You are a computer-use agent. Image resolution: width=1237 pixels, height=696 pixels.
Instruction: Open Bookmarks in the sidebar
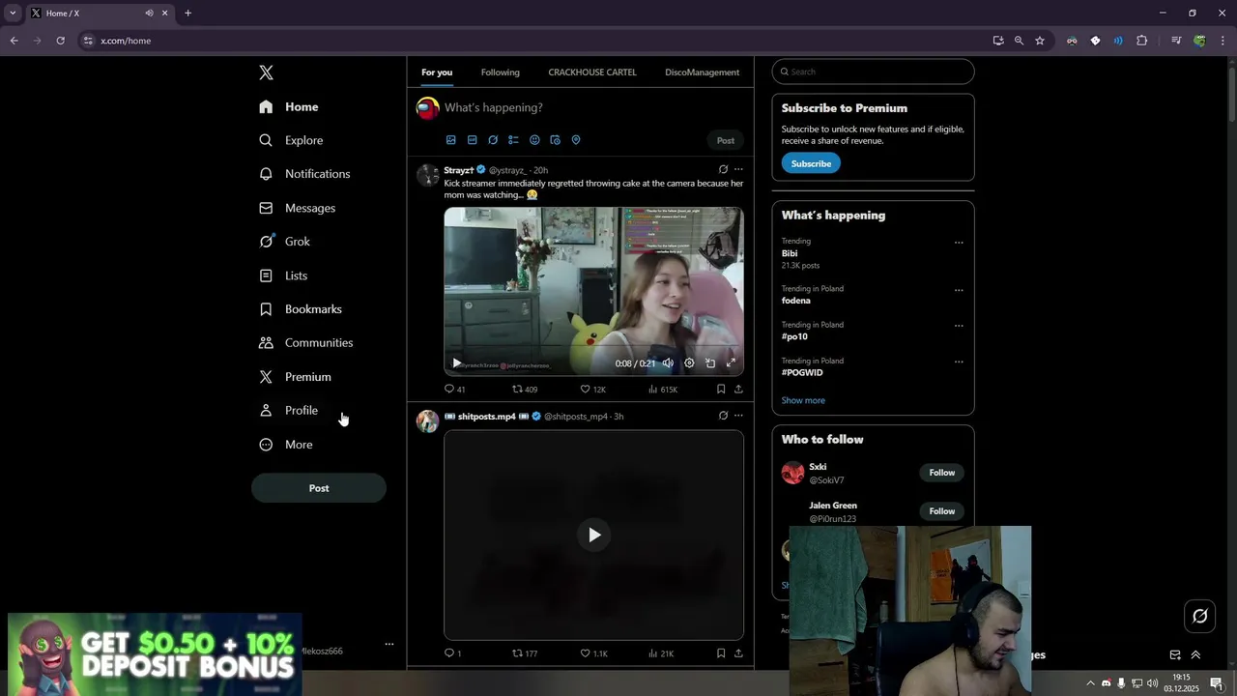(x=301, y=309)
